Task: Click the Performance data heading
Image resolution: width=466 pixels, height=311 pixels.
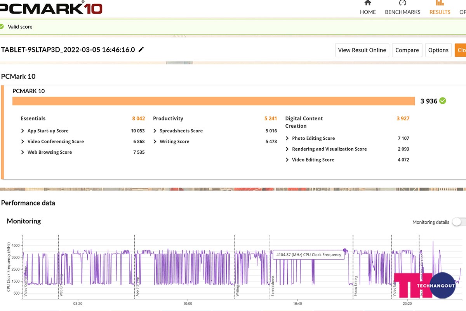Action: 28,203
